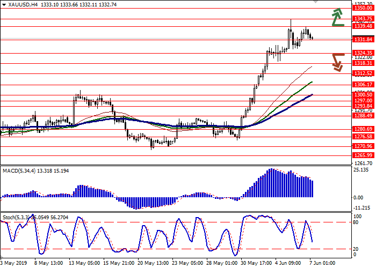The width and height of the screenshot is (376, 268).
Task: Click the 1318.31 price level label
Action: click(x=363, y=63)
